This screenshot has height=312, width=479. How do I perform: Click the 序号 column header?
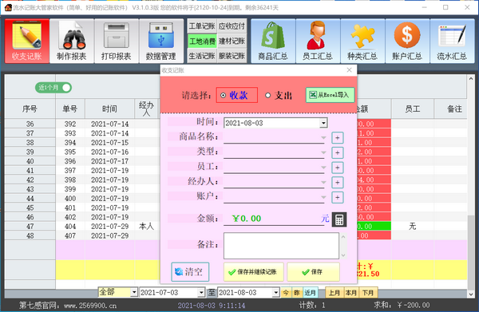pos(30,109)
